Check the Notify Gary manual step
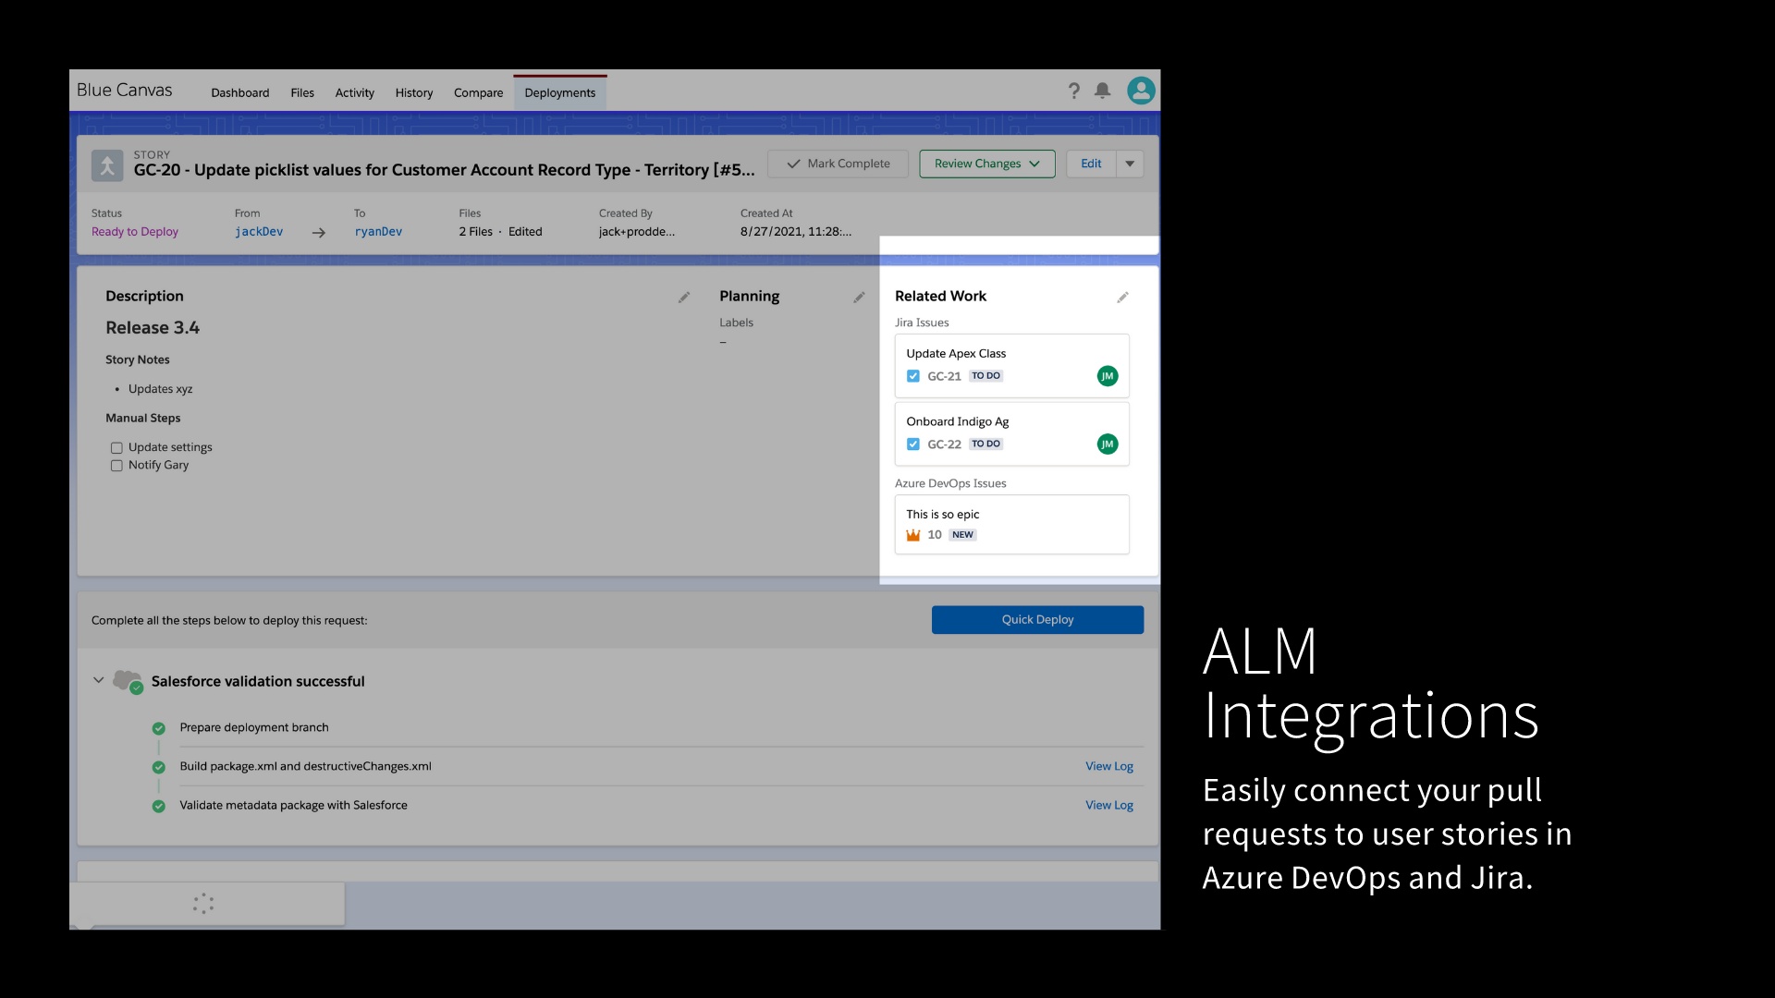Image resolution: width=1775 pixels, height=998 pixels. 116,466
